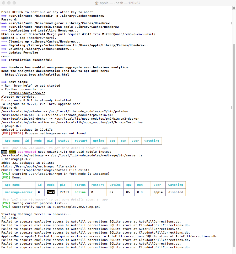Click the 'Installation successful!' line
Screen dimensions: 236x254
click(30, 60)
